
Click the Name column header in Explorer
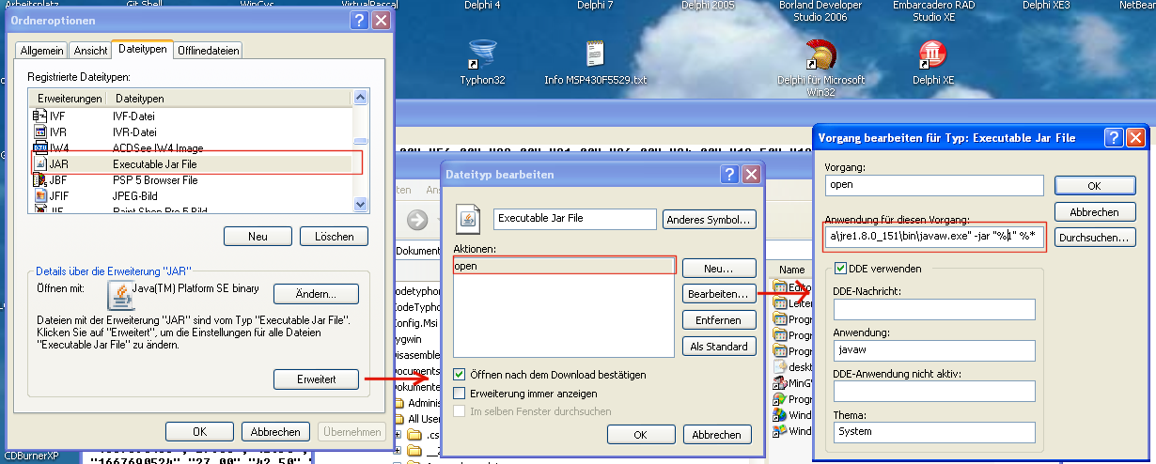(790, 269)
